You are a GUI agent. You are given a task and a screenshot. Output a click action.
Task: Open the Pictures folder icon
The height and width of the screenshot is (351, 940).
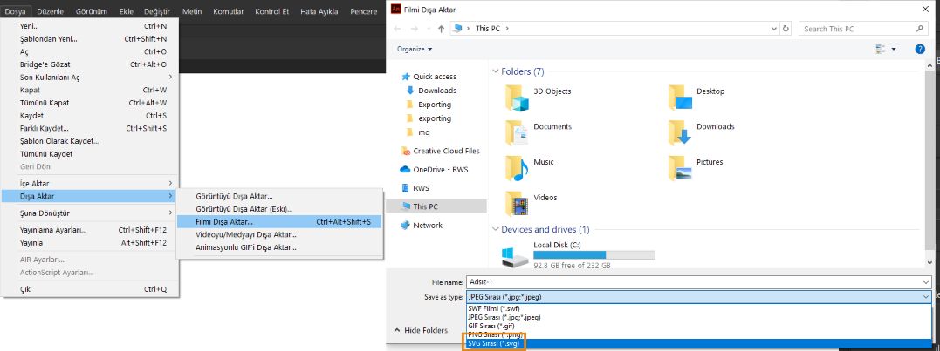click(x=680, y=168)
